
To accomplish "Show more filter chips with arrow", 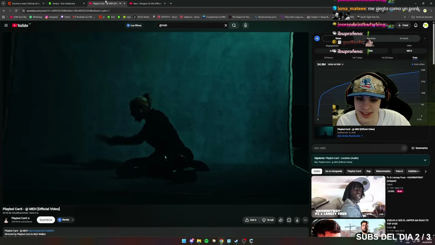I will [425, 171].
